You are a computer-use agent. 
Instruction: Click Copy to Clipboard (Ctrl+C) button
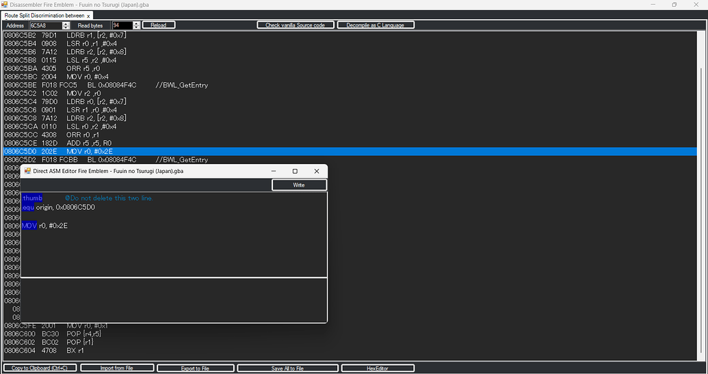tap(40, 368)
